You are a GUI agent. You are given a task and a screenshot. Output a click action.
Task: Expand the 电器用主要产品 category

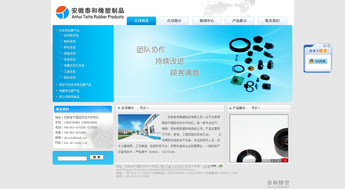point(69,91)
